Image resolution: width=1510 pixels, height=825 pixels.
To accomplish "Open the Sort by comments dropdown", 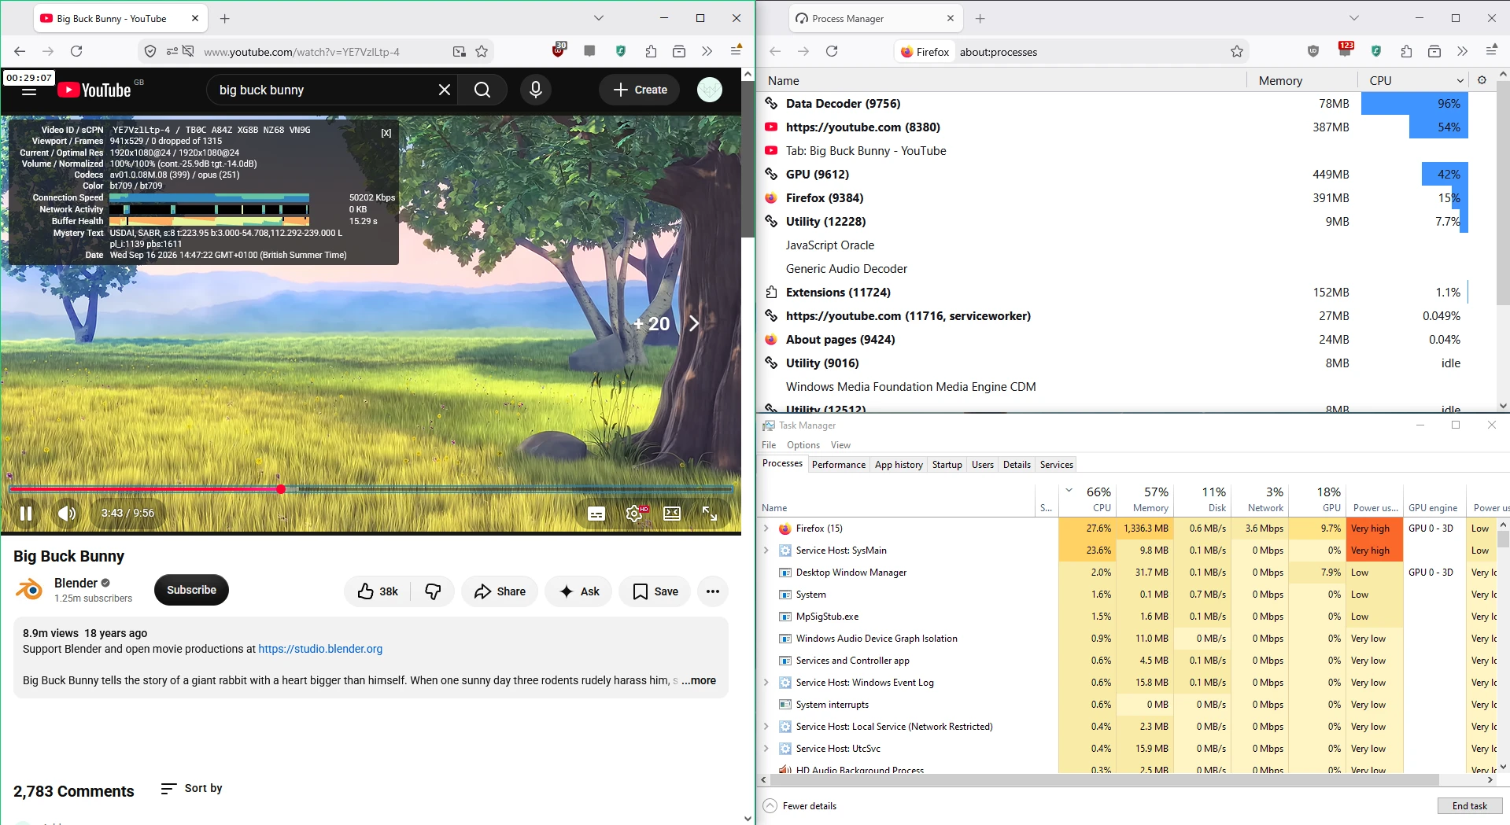I will (x=191, y=788).
